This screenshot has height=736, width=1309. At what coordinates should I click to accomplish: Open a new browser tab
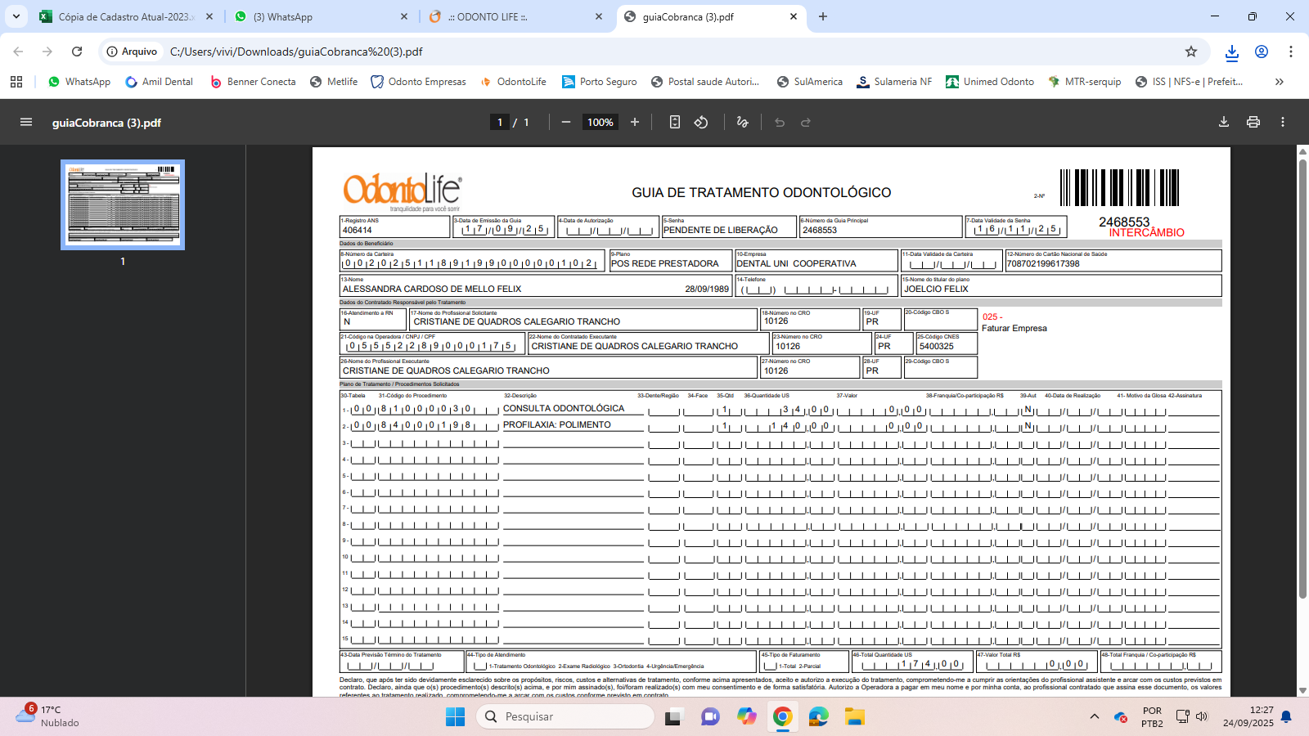(823, 16)
